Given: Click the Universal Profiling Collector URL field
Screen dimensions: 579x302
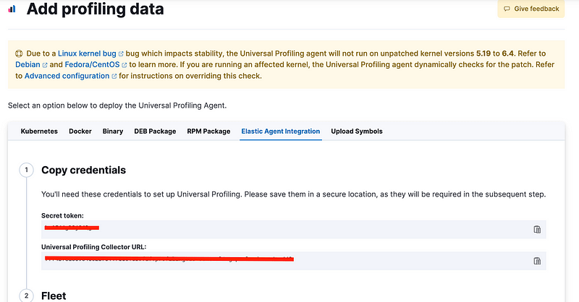Looking at the screenshot, I should 282,260.
